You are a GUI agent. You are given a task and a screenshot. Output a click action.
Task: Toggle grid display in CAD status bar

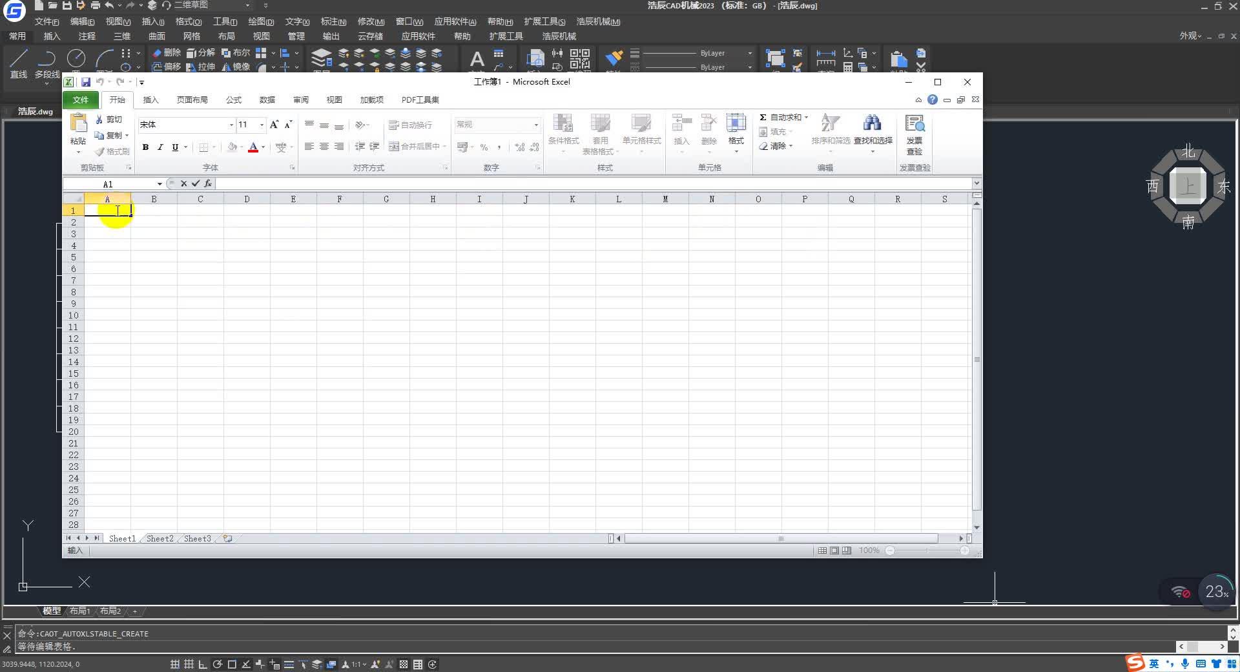coord(188,664)
